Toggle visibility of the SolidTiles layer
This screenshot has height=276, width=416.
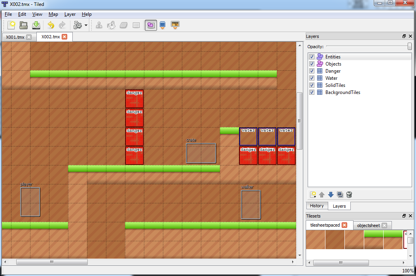pos(312,85)
